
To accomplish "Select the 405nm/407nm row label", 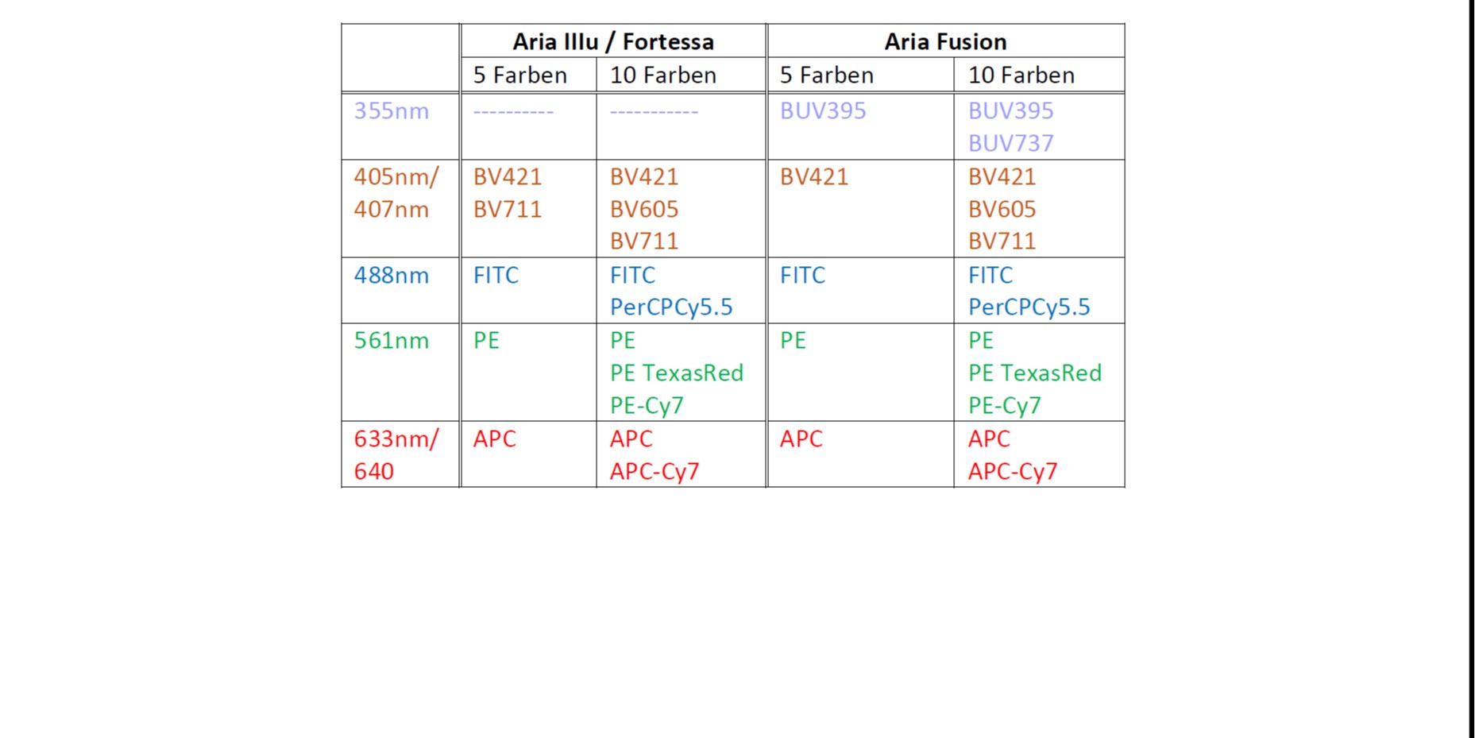I will 395,192.
